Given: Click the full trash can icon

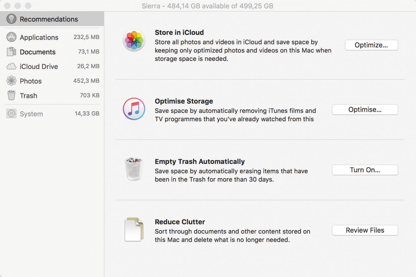Looking at the screenshot, I should click(134, 169).
